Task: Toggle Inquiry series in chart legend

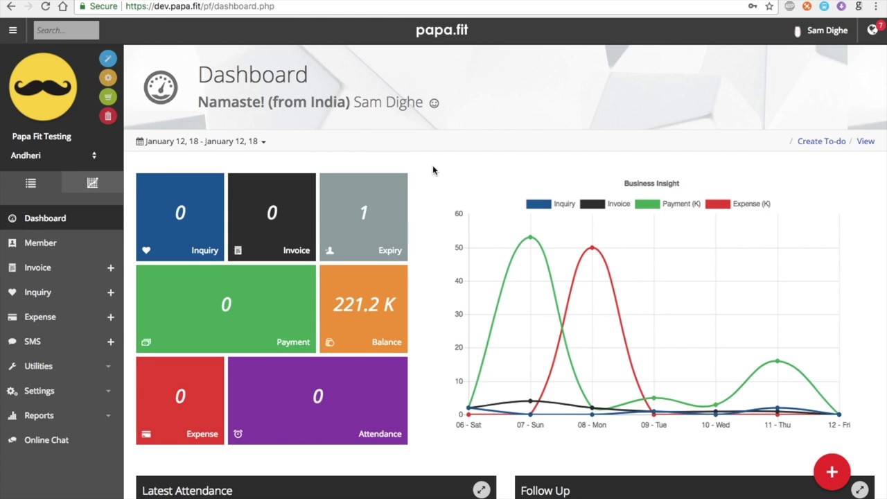Action: (x=551, y=204)
